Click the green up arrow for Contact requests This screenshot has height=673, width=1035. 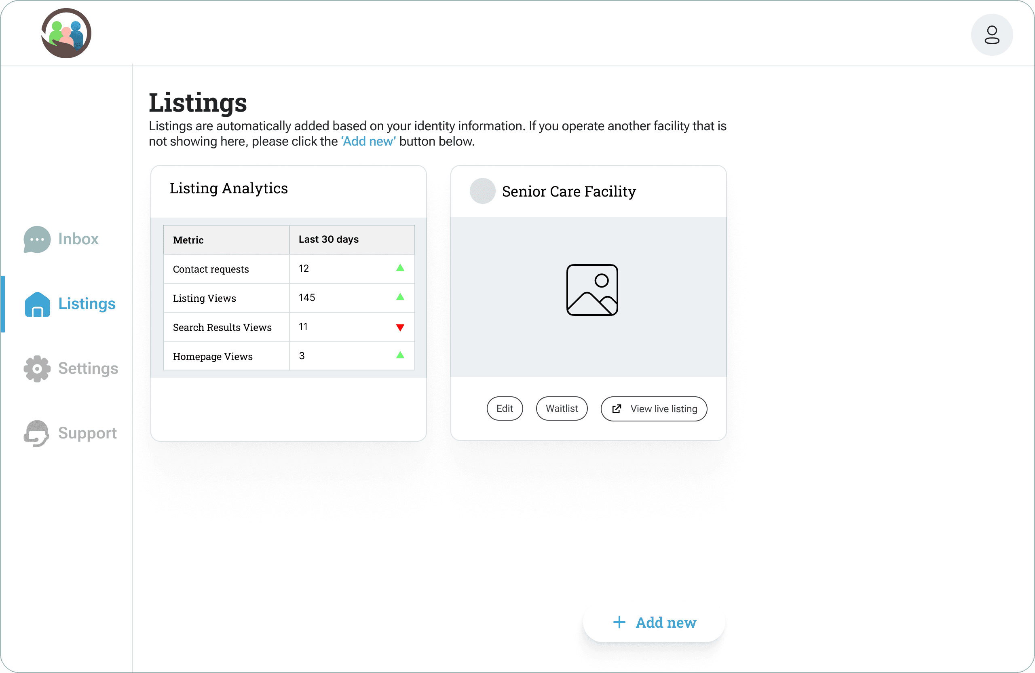(400, 269)
